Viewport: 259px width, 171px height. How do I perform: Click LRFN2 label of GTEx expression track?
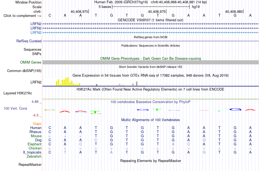36,82
